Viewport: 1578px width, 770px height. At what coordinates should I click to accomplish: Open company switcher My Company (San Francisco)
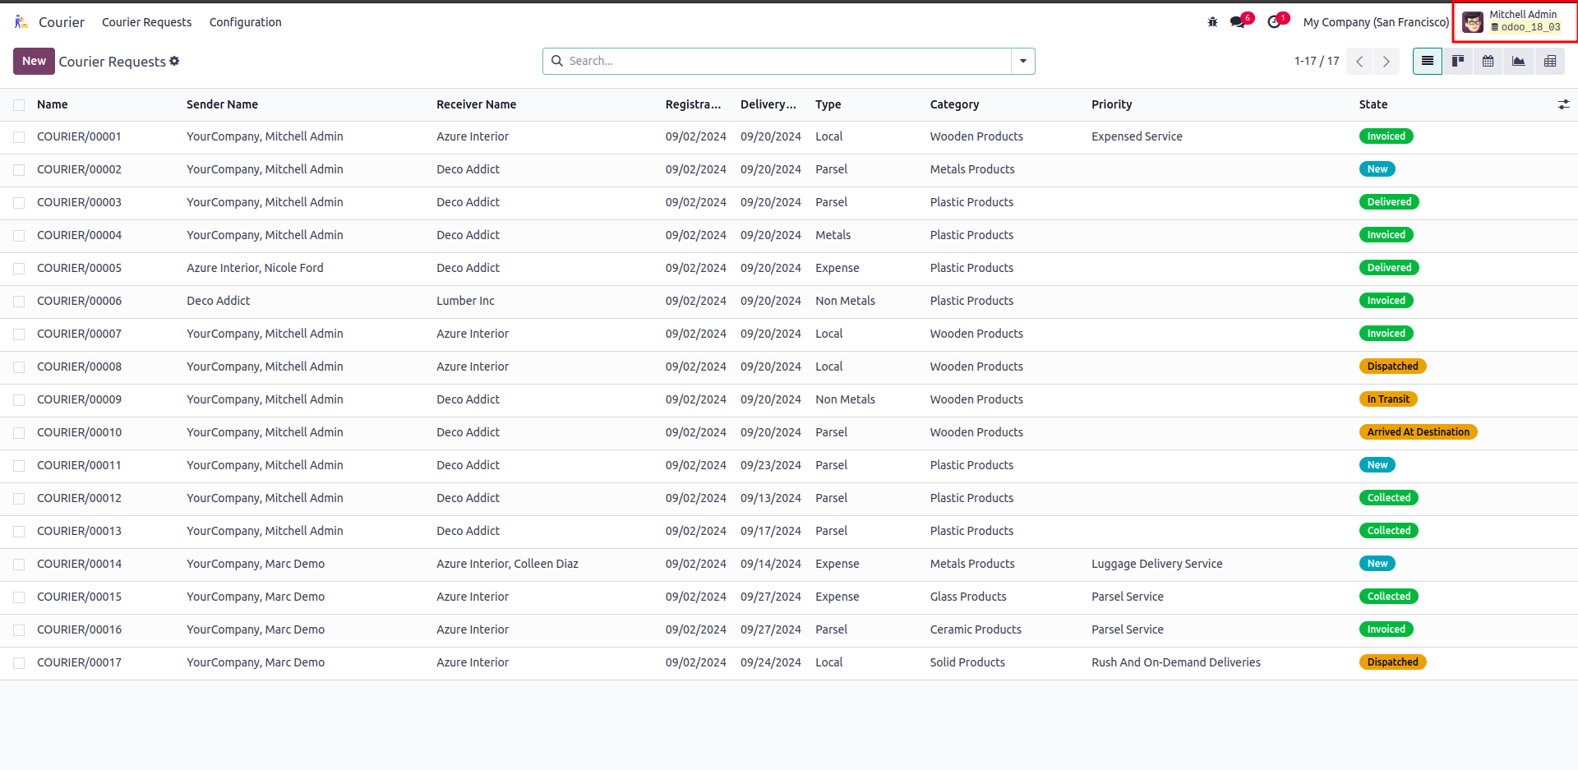click(x=1376, y=22)
